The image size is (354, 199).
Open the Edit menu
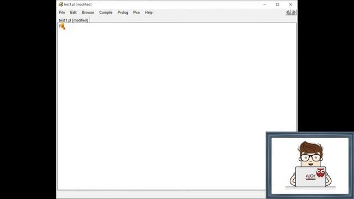(73, 13)
